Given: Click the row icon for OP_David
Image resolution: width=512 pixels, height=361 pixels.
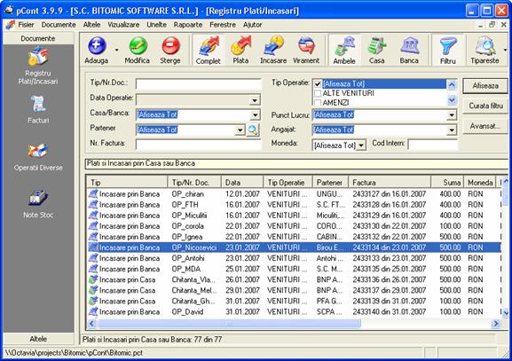Looking at the screenshot, I should [x=93, y=311].
